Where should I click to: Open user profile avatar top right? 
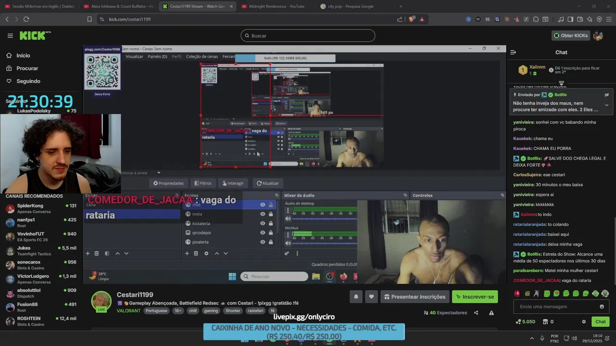(598, 36)
